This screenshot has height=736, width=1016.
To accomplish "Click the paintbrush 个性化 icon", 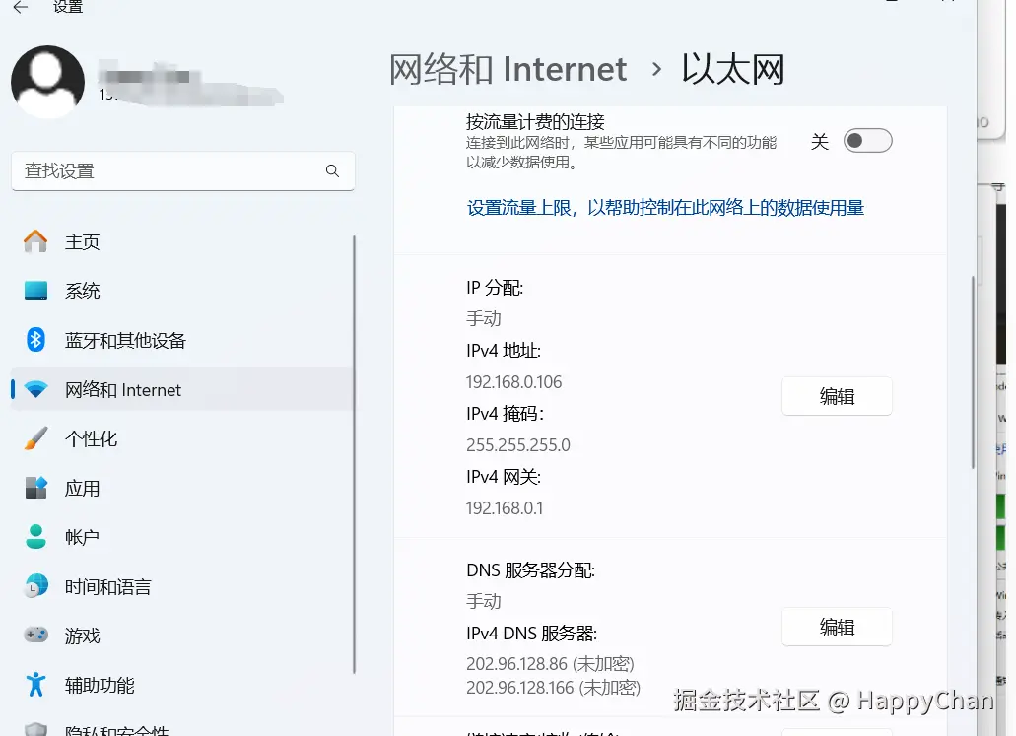I will pyautogui.click(x=35, y=438).
